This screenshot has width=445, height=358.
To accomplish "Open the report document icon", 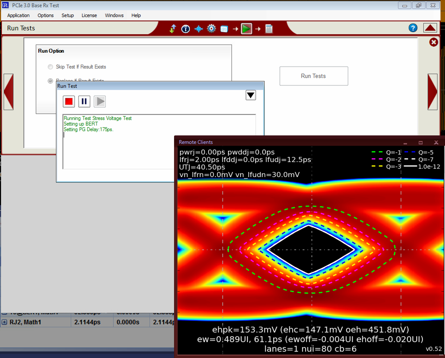I will pos(269,29).
